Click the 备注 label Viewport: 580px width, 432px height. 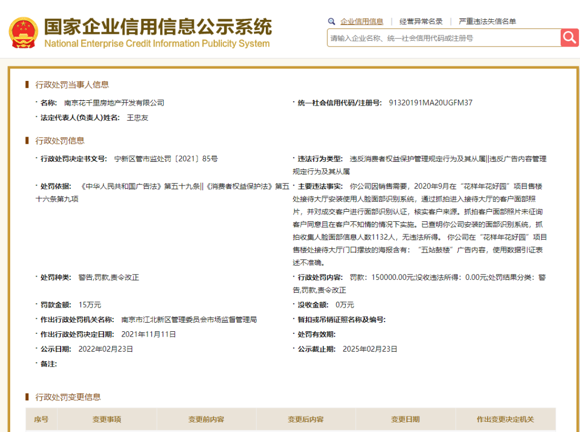[48, 364]
